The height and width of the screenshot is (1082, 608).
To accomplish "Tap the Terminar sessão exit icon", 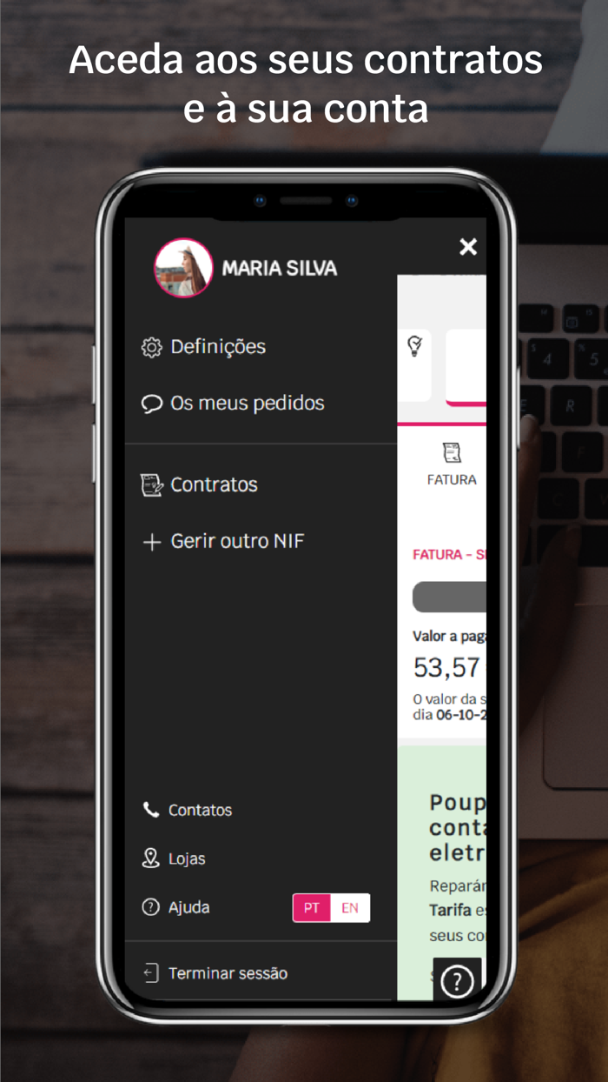I will pos(151,973).
